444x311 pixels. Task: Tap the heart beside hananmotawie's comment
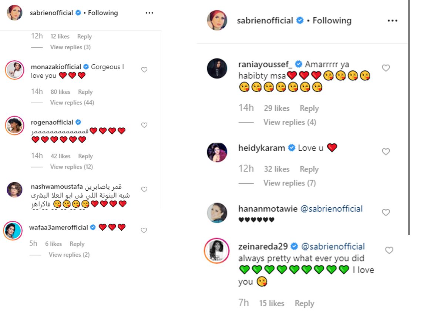(x=386, y=213)
